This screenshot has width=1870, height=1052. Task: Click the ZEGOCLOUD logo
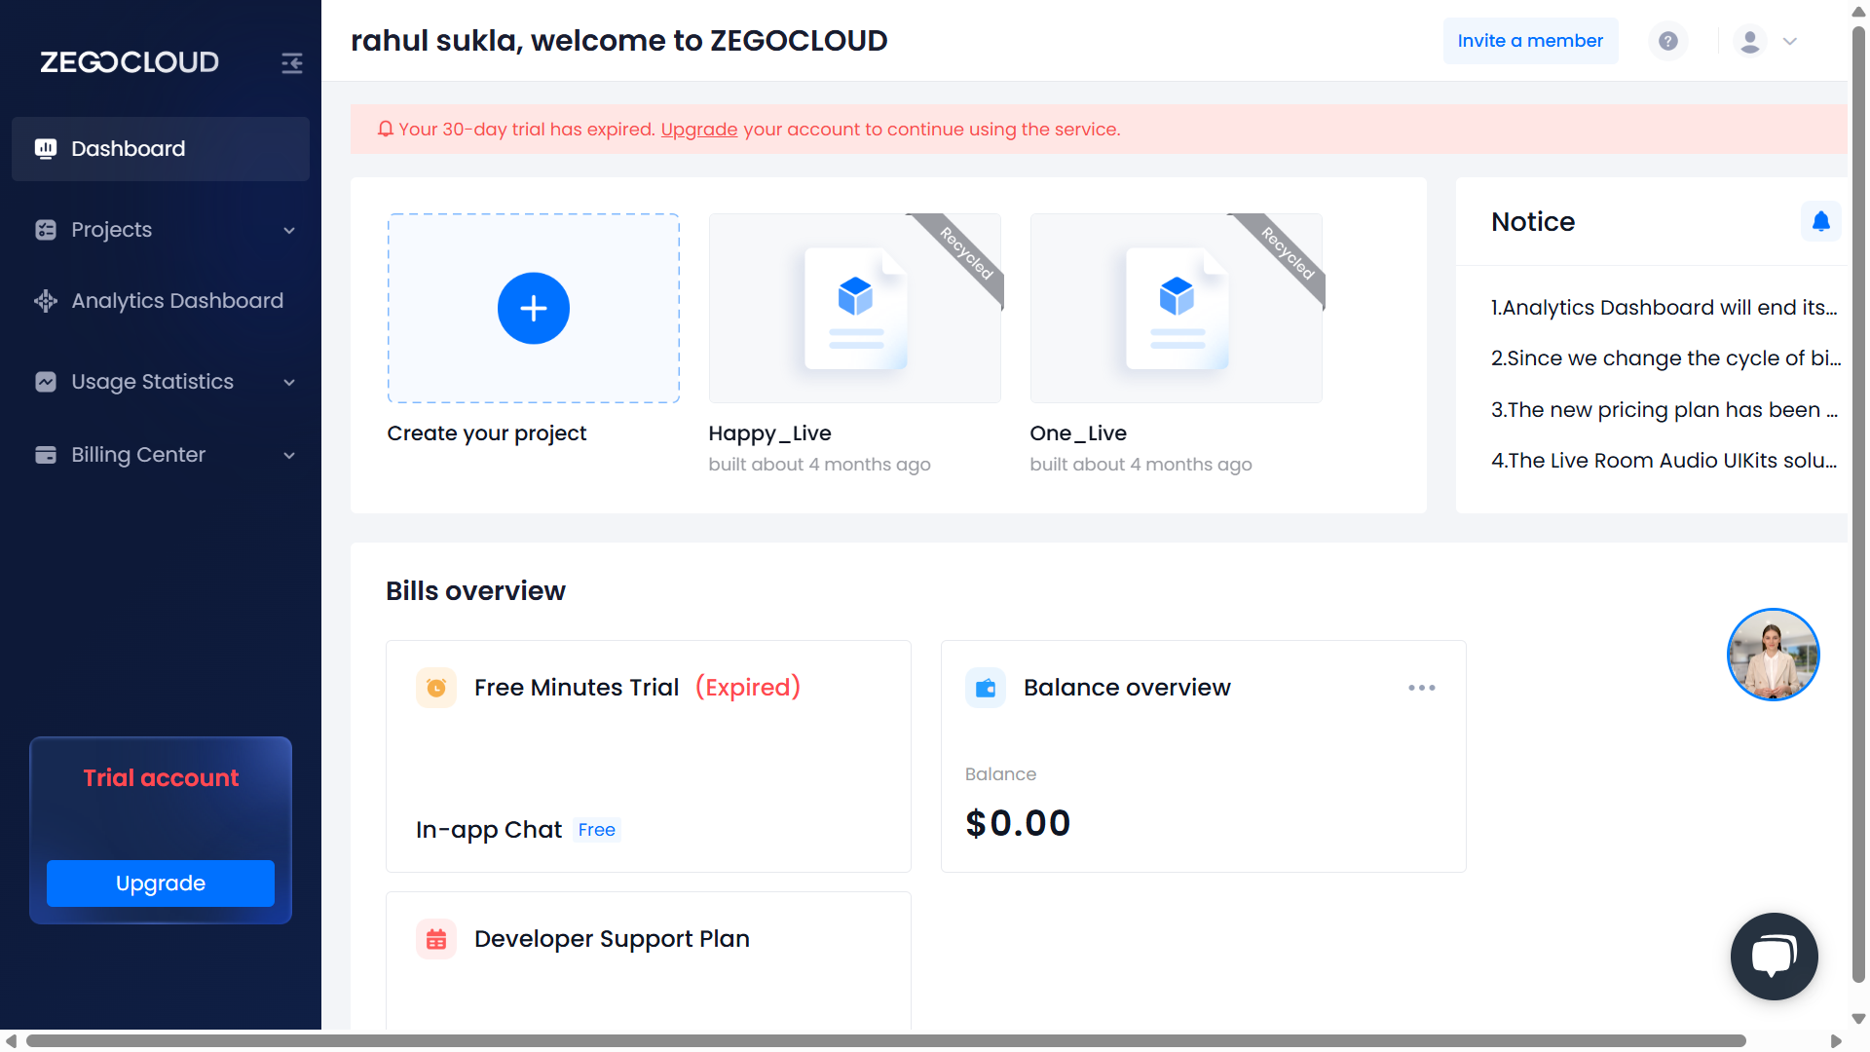130,62
